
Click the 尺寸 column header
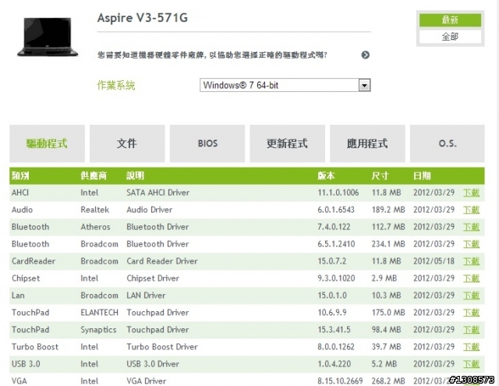pyautogui.click(x=380, y=175)
